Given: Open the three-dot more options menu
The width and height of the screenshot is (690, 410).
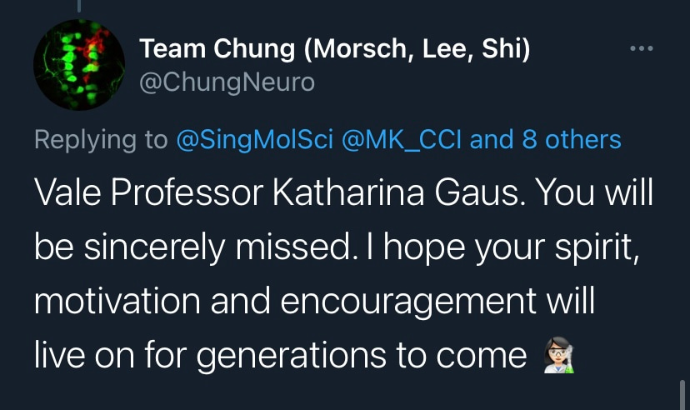Looking at the screenshot, I should pyautogui.click(x=642, y=49).
